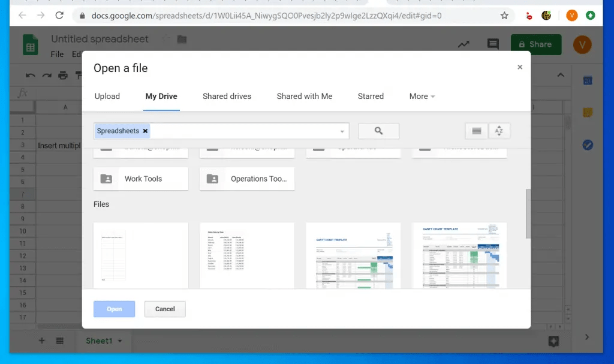Click the Share button
Screen dimensions: 614x364
[535, 44]
